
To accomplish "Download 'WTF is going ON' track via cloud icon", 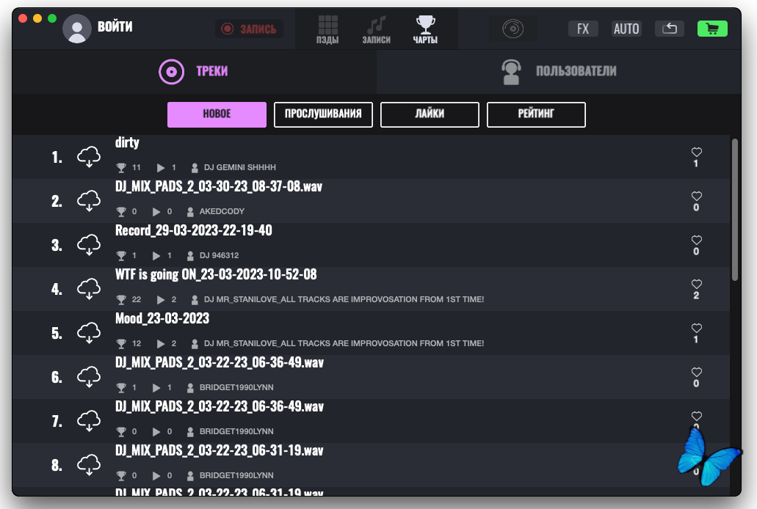I will click(89, 289).
